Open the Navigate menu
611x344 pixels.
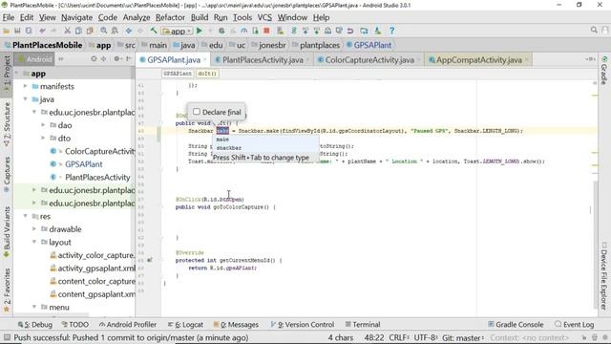coord(76,17)
